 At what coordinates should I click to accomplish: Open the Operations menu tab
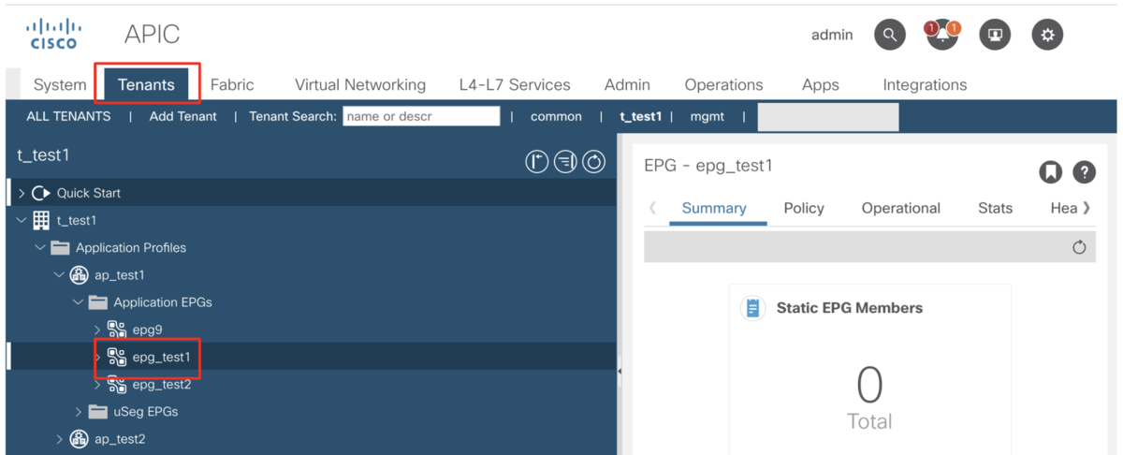pyautogui.click(x=723, y=84)
